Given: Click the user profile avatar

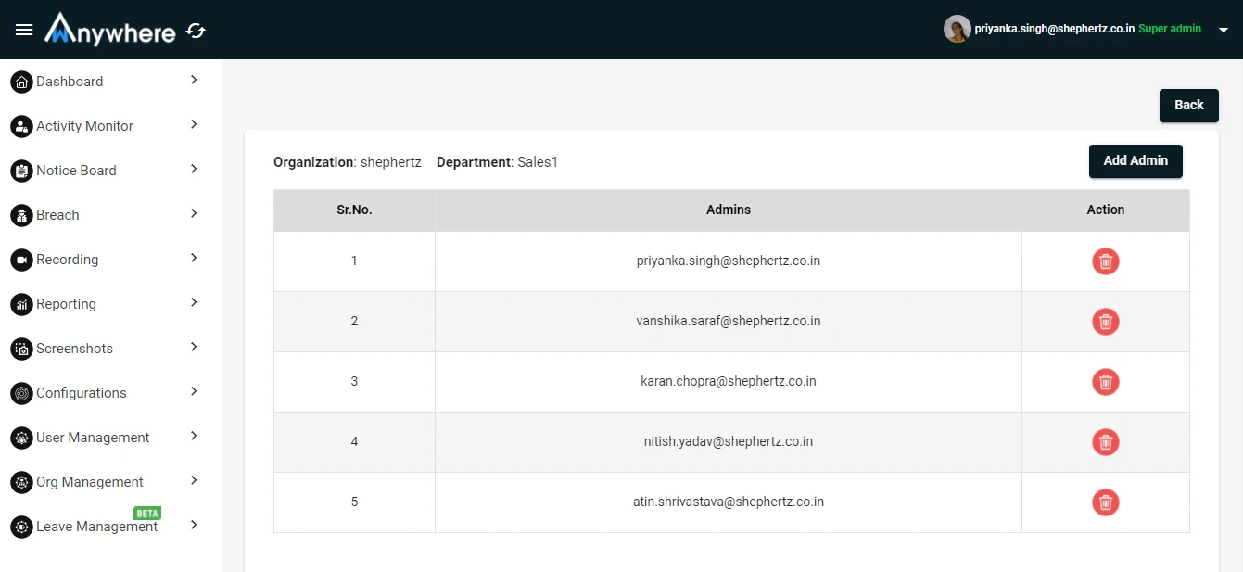Looking at the screenshot, I should click(x=958, y=29).
